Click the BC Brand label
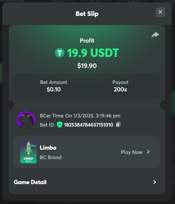 click(51, 157)
